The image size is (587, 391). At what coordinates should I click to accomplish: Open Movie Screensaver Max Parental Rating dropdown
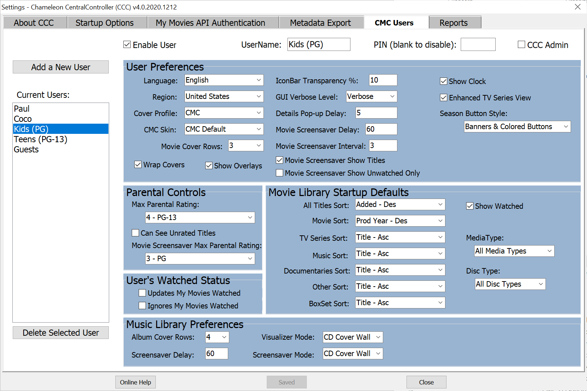(x=200, y=259)
